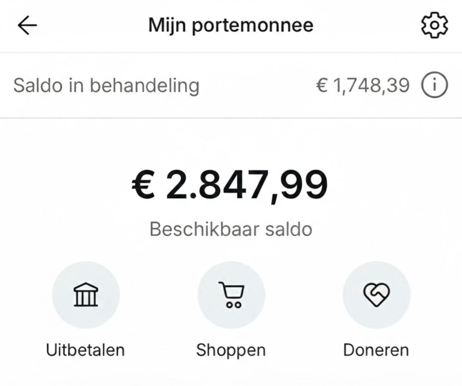The width and height of the screenshot is (462, 386).
Task: Click the pending amount 1,748,39
Action: (x=371, y=86)
